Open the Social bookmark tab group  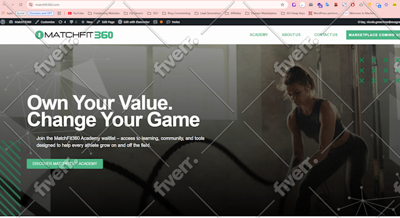pyautogui.click(x=21, y=13)
